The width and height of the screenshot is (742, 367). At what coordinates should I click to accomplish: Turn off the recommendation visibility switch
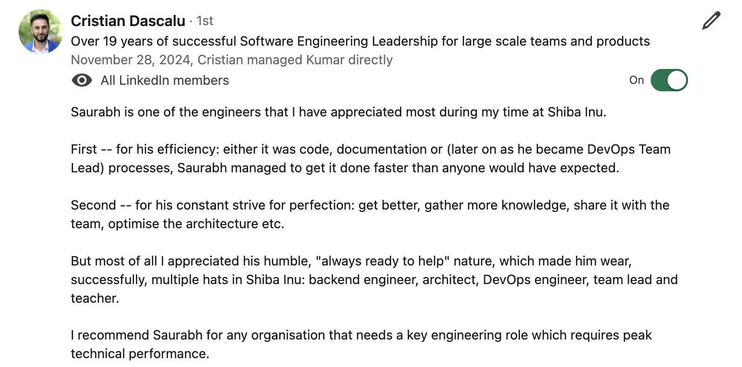(x=669, y=80)
